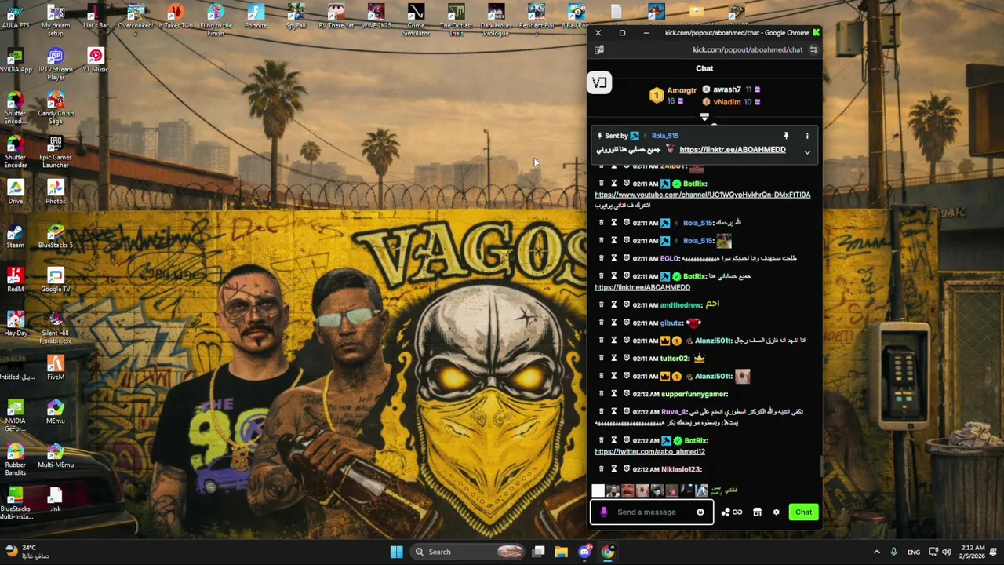The height and width of the screenshot is (565, 1004).
Task: Open the Google TV shortcut
Action: [x=55, y=280]
